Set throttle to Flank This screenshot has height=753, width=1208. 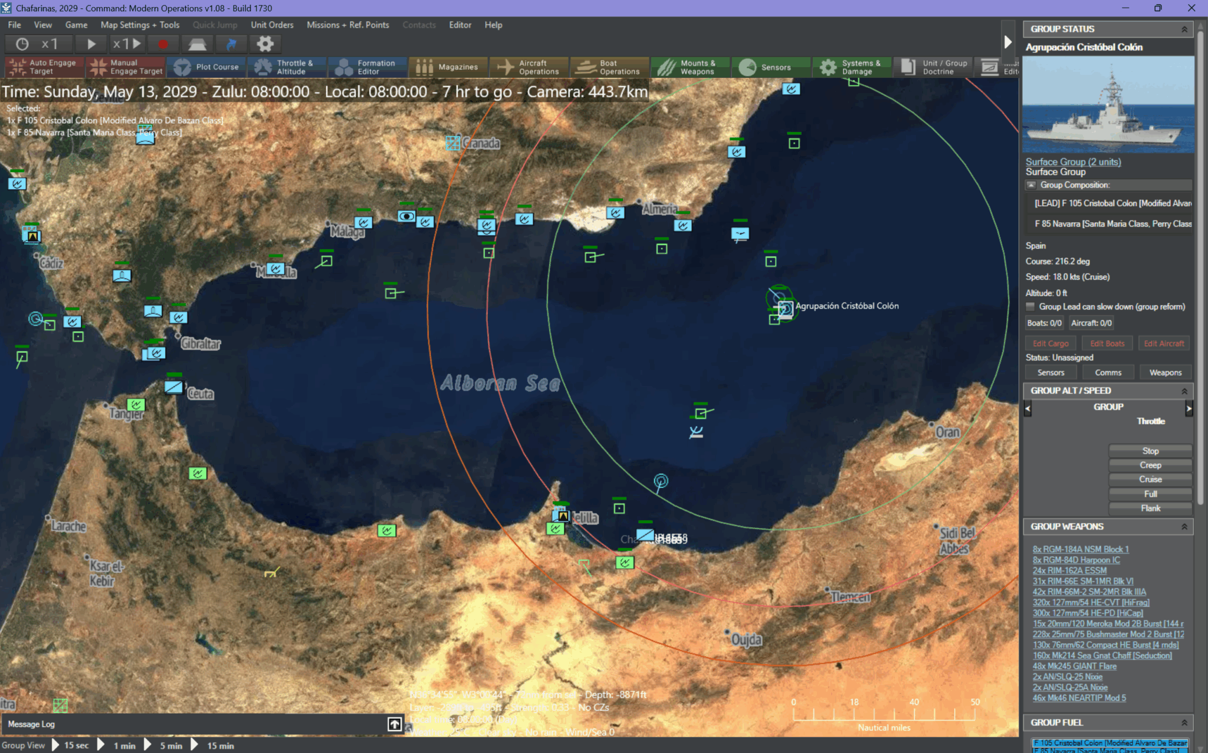[1150, 508]
